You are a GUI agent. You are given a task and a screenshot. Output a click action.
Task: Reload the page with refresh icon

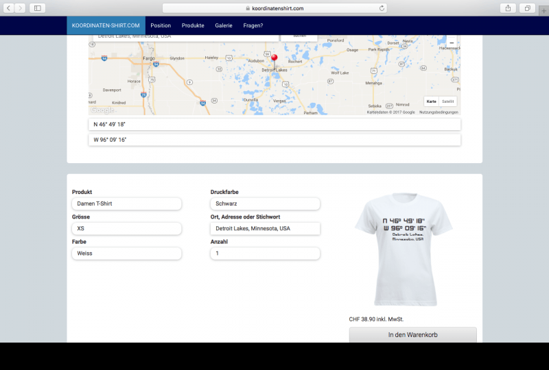382,8
